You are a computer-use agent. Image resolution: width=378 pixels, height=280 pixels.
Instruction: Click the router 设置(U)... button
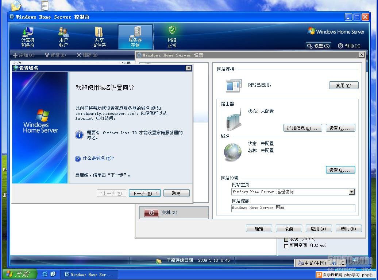pyautogui.click(x=340, y=128)
